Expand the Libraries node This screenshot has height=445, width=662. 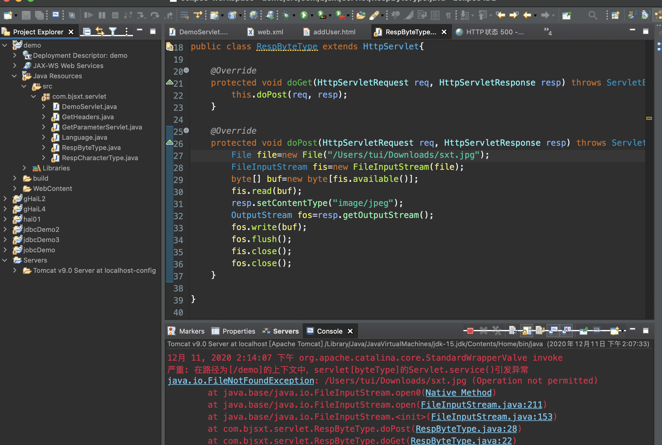click(x=24, y=168)
